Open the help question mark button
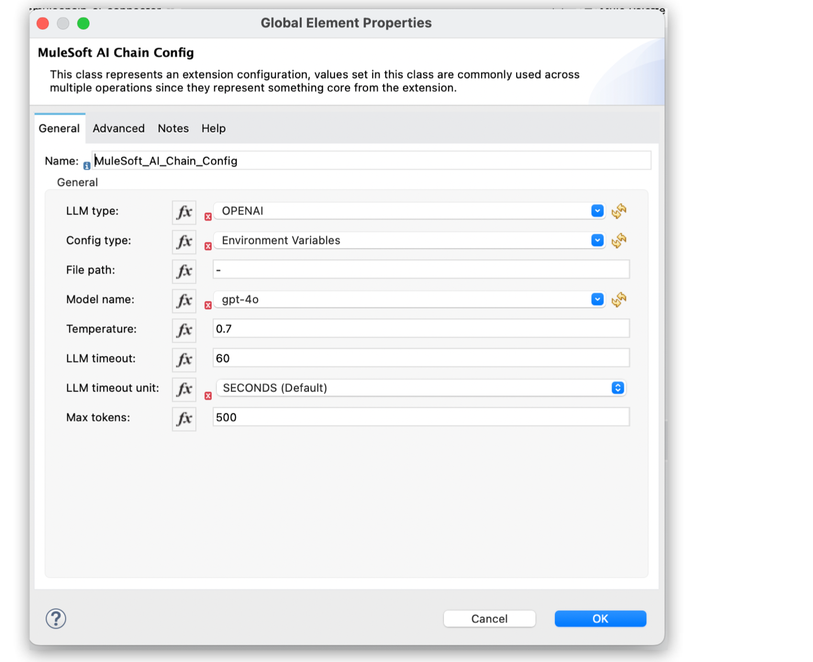813x662 pixels. (x=55, y=619)
